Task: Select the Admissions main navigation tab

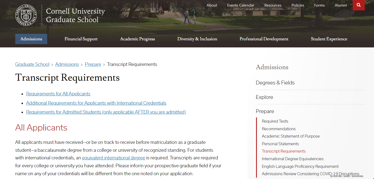Action: 31,39
